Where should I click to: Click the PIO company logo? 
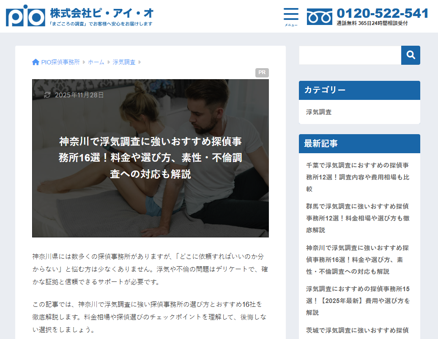tap(25, 16)
